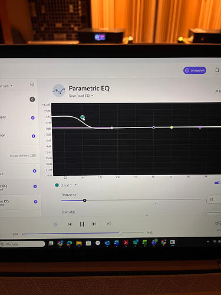
Task: Click the Parametric EQ wave icon
Action: (59, 91)
